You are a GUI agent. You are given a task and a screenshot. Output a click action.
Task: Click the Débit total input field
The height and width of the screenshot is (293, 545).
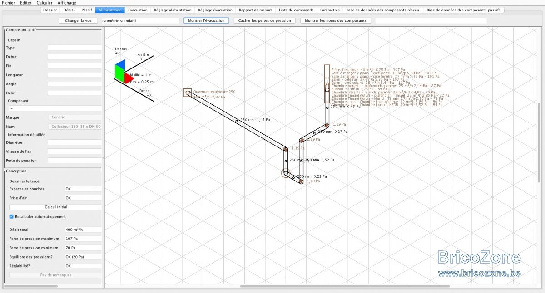[83, 230]
